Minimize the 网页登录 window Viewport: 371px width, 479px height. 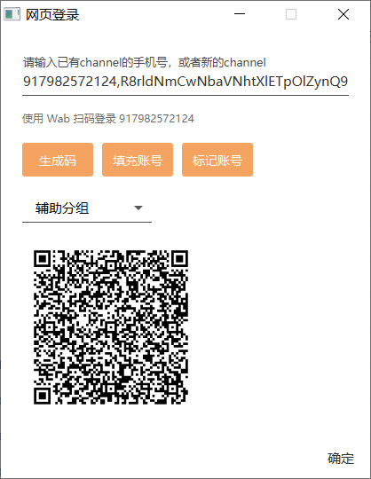(240, 14)
